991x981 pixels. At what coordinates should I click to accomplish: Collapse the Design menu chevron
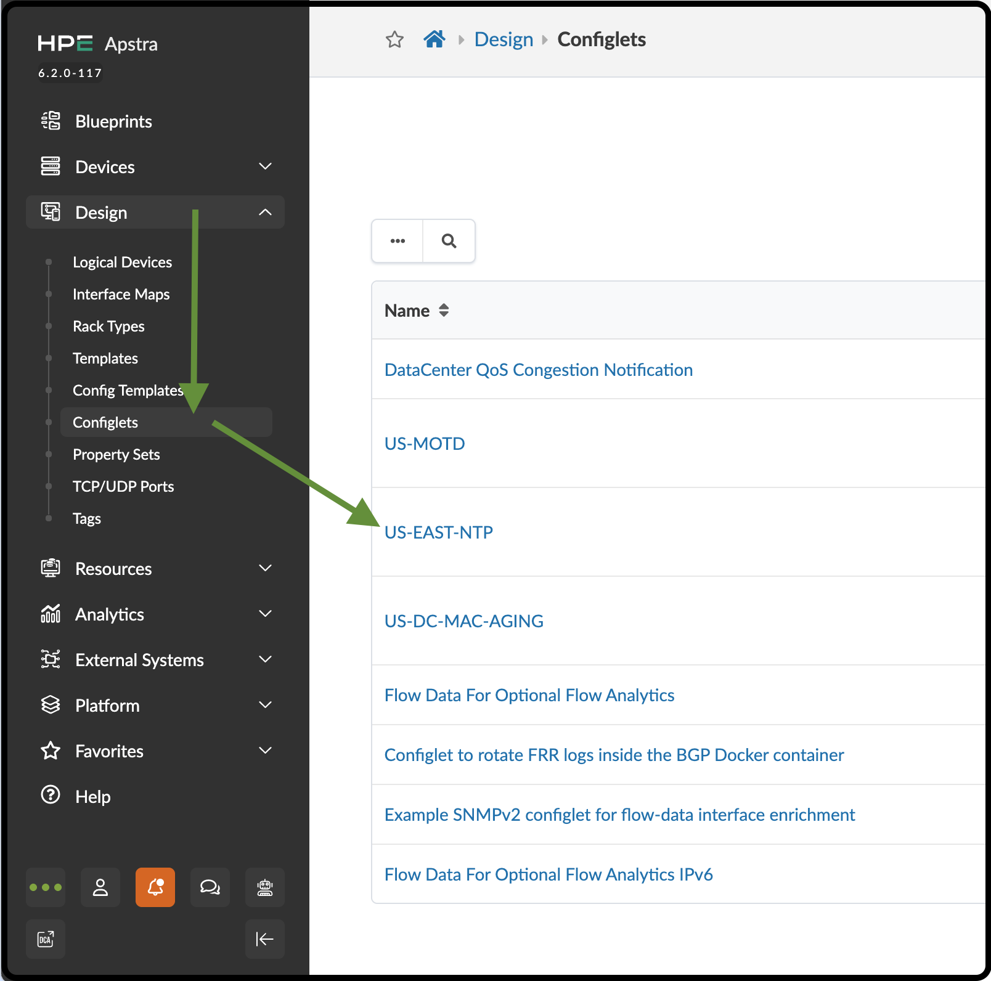pyautogui.click(x=265, y=212)
